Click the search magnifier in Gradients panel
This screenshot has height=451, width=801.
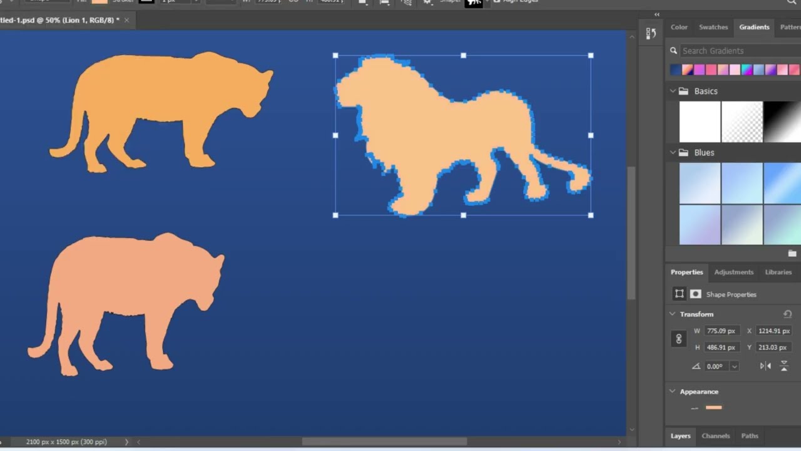pos(673,51)
